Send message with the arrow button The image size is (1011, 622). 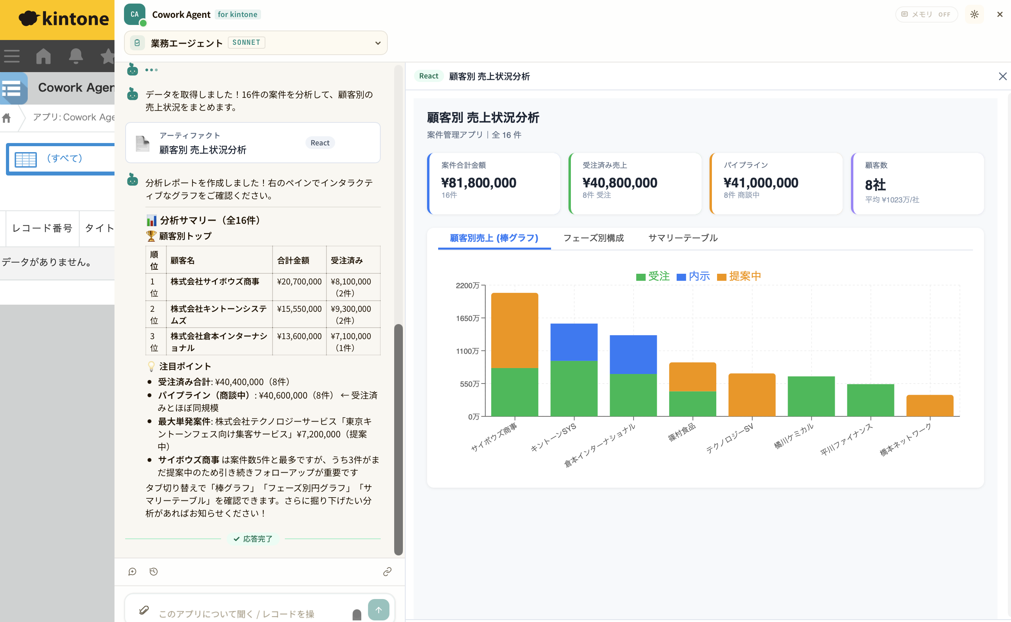378,610
